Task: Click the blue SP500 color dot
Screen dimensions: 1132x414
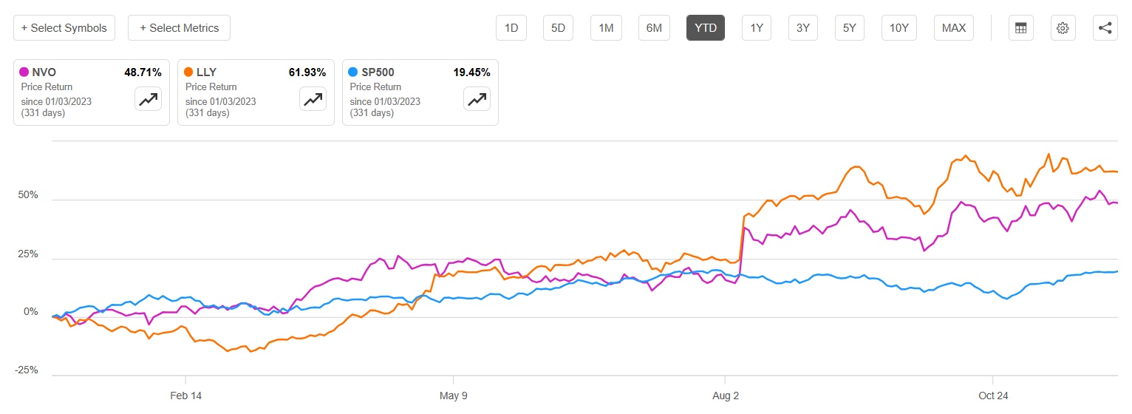Action: [x=353, y=72]
